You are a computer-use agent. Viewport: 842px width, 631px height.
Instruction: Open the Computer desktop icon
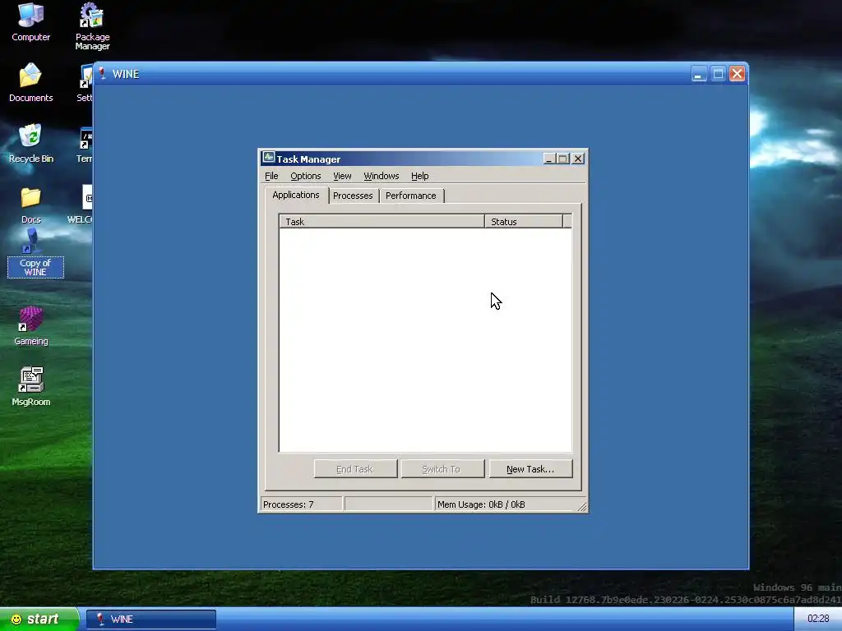coord(30,21)
